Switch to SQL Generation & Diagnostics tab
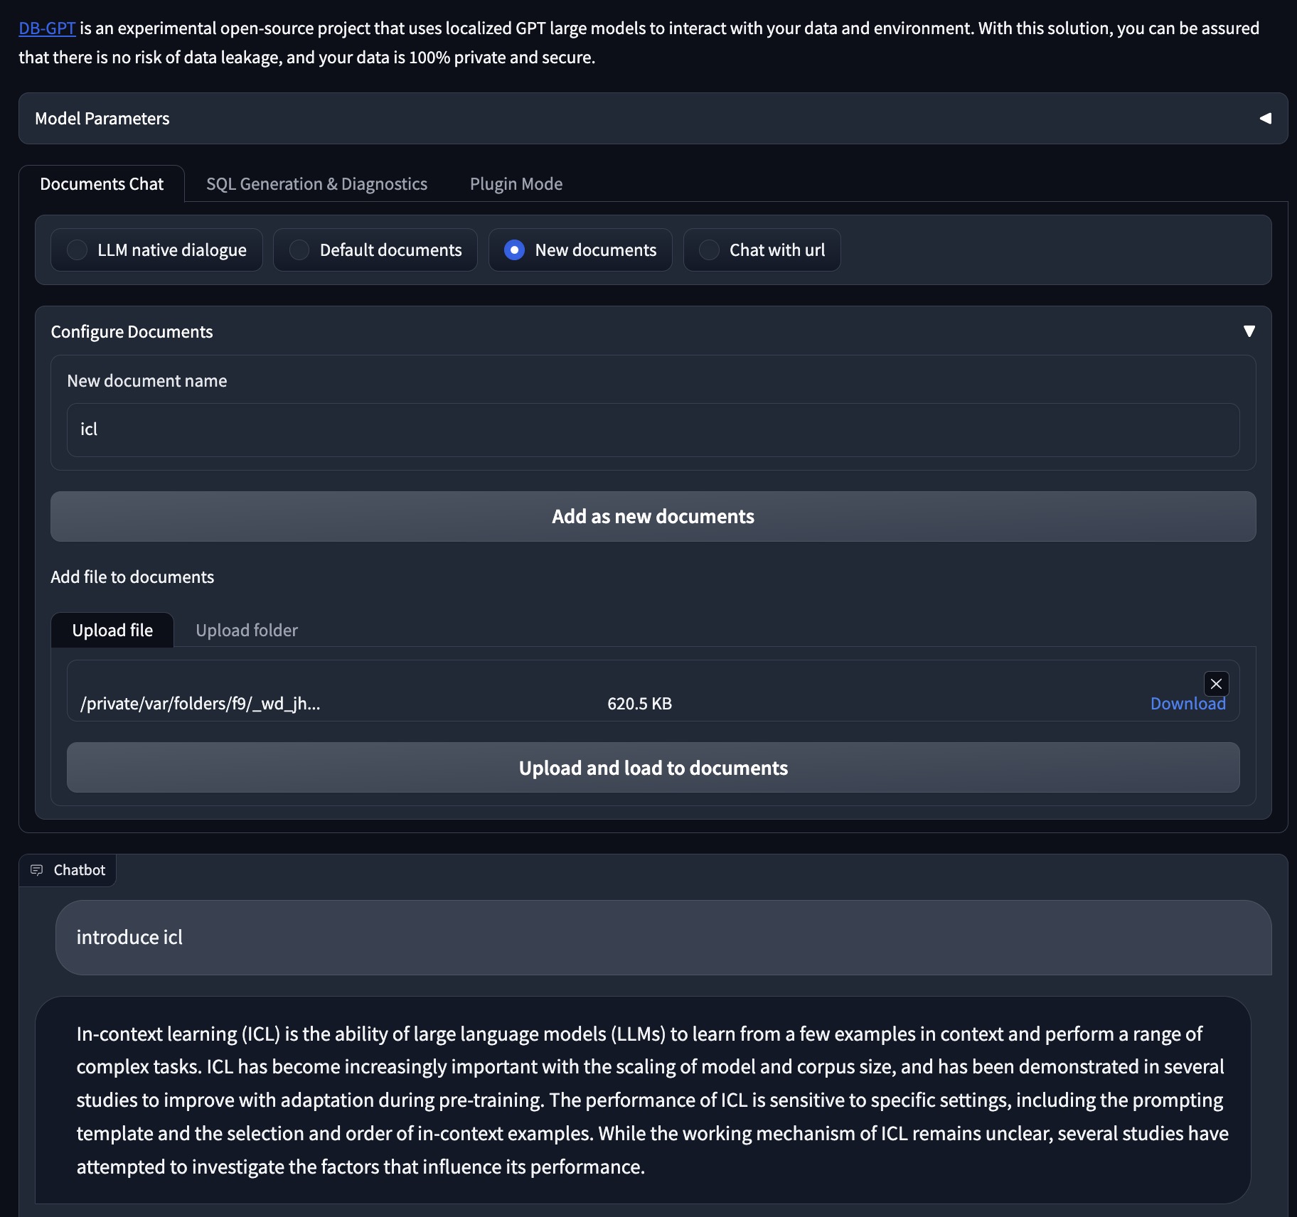 point(316,184)
